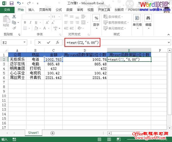The height and width of the screenshot is (142, 172).
Task: Cancel the formula entry with X
Action: (x=39, y=42)
